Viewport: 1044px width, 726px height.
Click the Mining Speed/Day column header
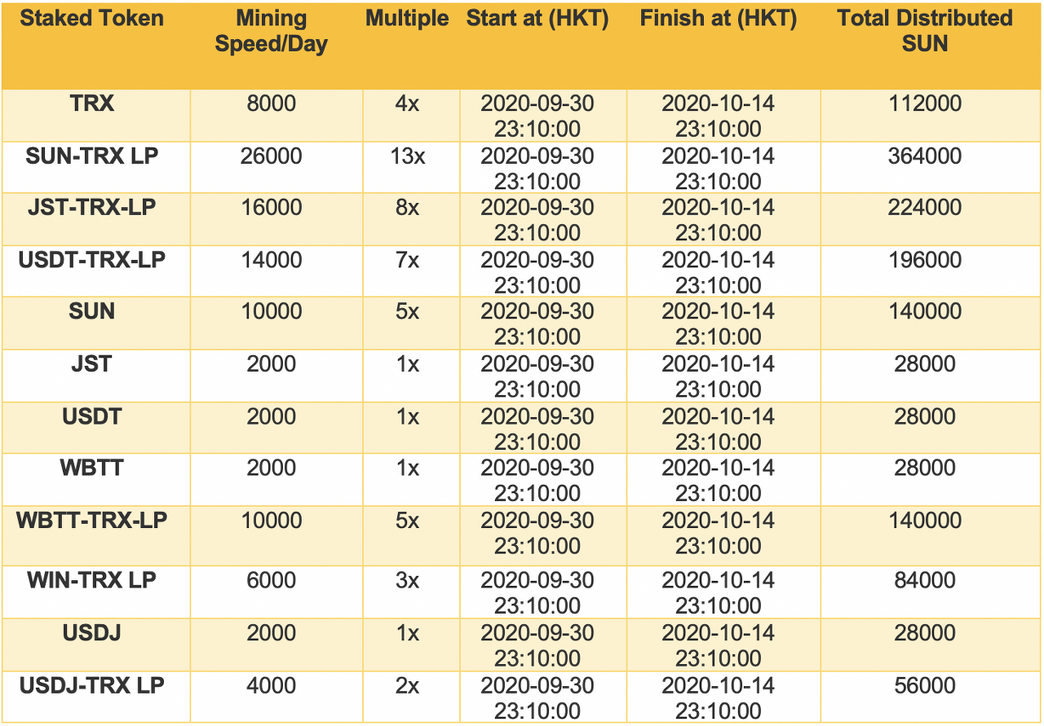[271, 31]
